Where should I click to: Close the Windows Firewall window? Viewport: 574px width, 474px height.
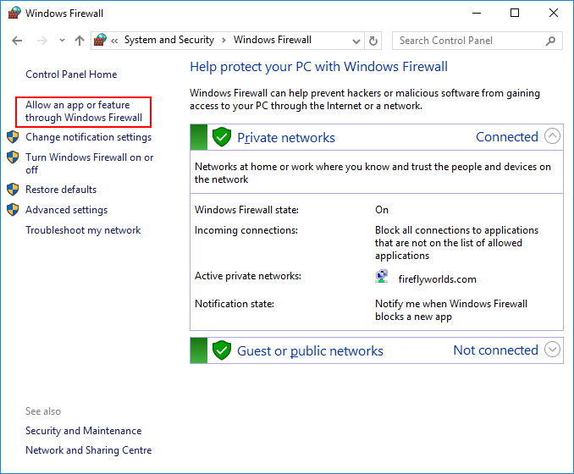(x=554, y=14)
